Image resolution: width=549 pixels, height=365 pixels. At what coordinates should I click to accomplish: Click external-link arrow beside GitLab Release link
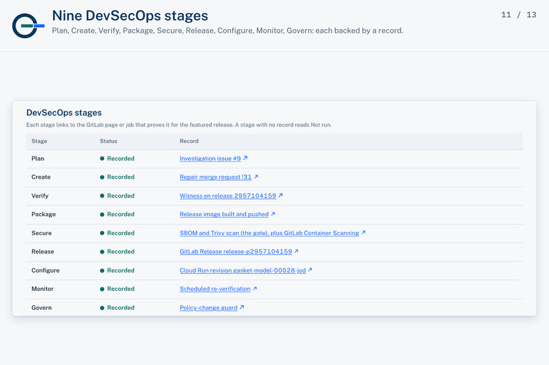(x=296, y=251)
